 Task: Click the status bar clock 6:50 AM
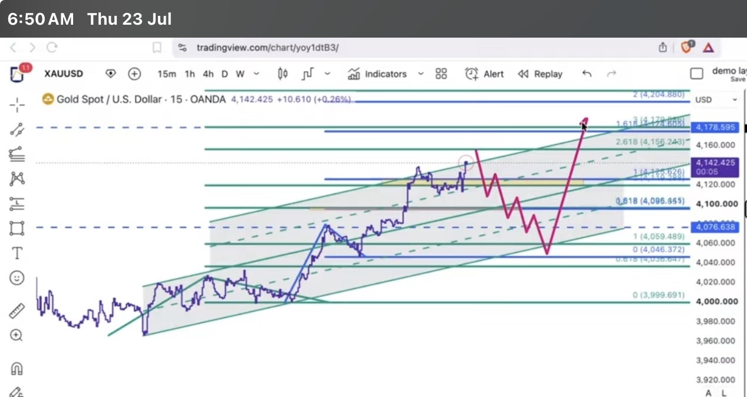tap(41, 19)
